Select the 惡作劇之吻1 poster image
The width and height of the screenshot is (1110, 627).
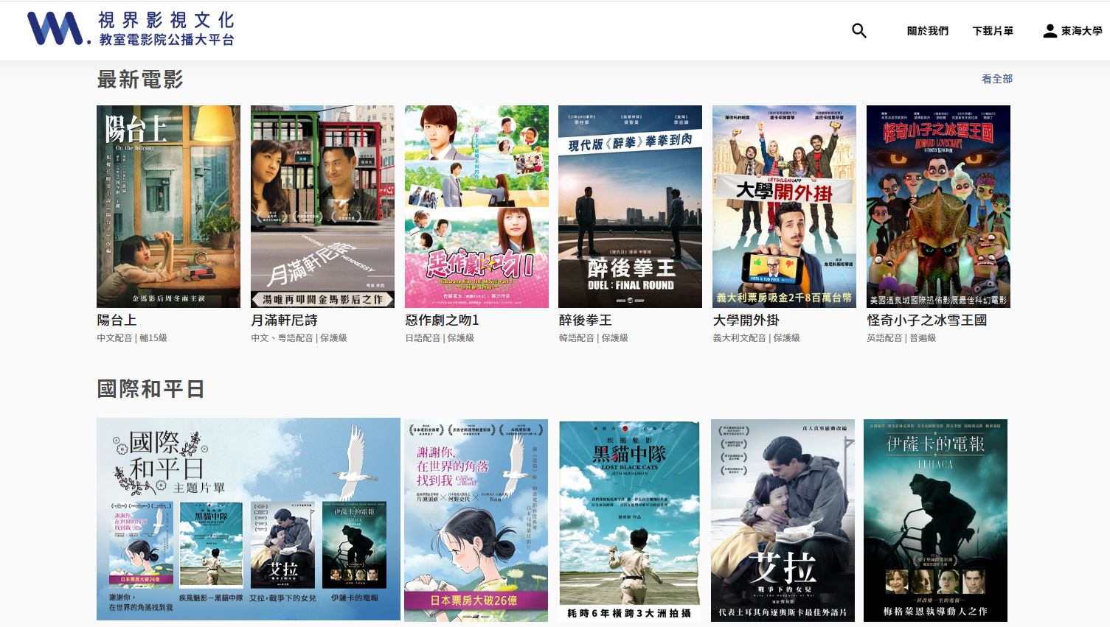click(476, 206)
